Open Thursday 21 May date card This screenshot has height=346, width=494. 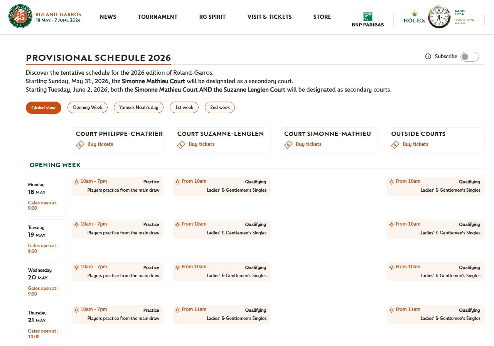(46, 324)
